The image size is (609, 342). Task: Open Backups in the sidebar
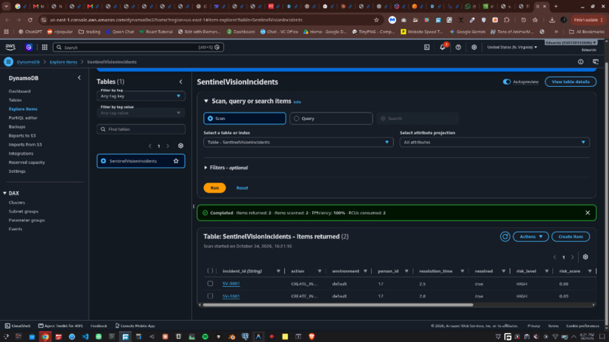pyautogui.click(x=17, y=127)
